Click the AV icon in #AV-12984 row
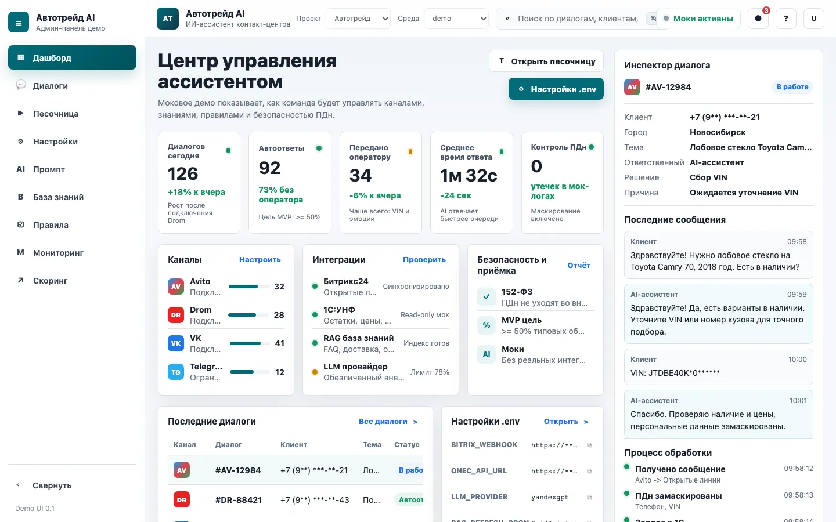 [182, 470]
